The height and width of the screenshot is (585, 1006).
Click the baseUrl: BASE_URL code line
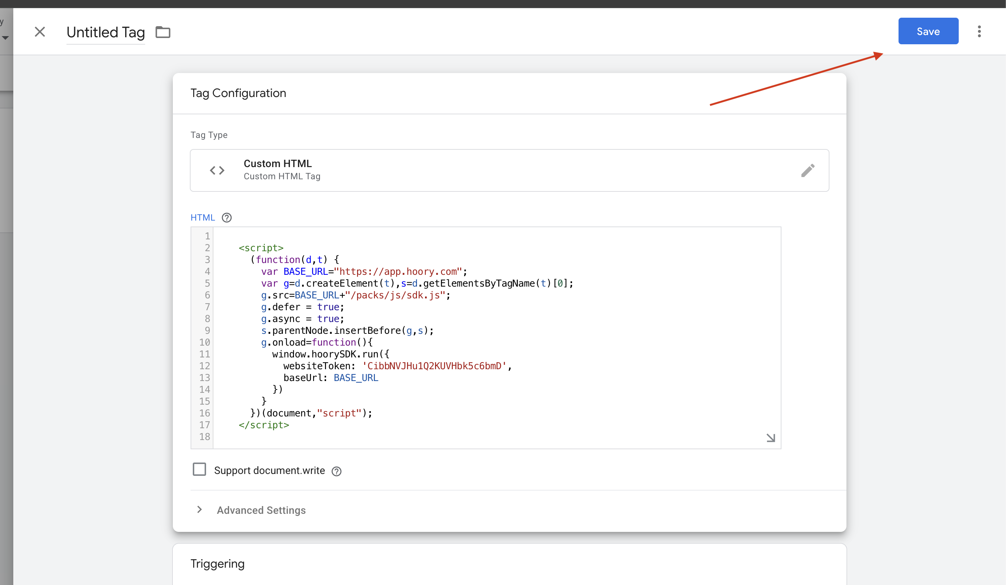tap(331, 378)
